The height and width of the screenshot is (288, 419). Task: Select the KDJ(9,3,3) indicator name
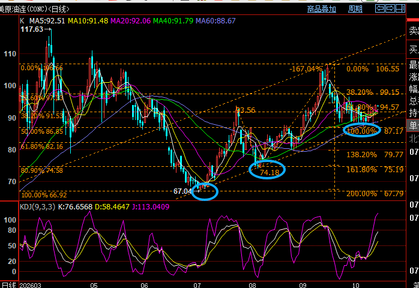pos(37,207)
